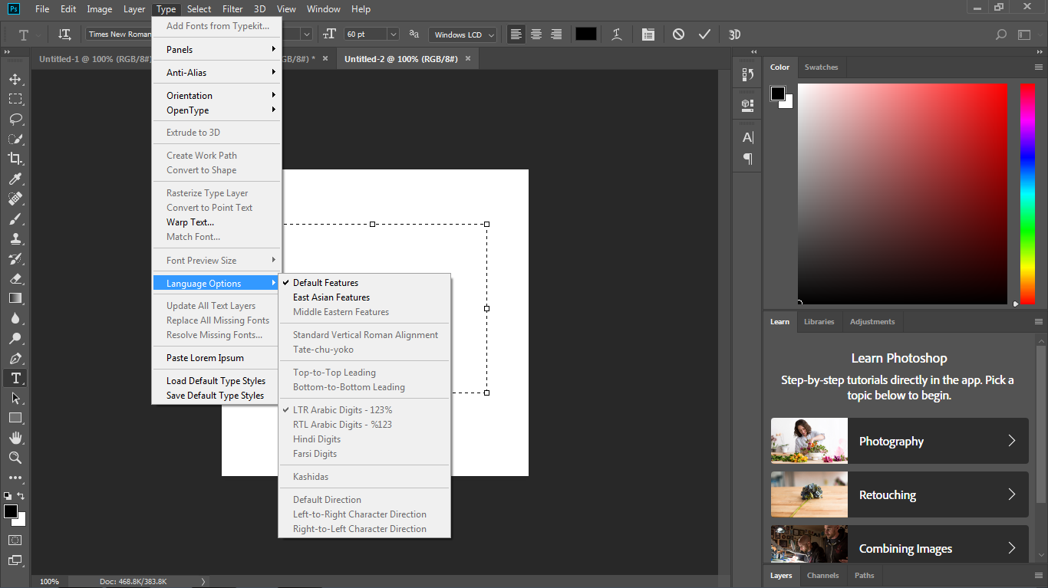Select the Lasso tool
1048x588 pixels.
pos(15,119)
